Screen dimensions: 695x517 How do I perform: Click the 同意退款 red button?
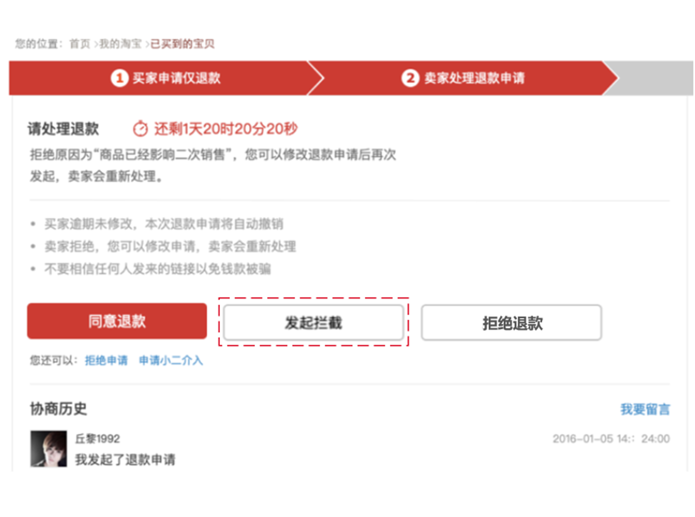point(117,321)
